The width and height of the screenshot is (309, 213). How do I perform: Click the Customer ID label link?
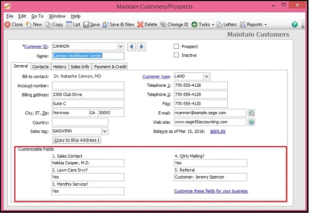[x=35, y=47]
